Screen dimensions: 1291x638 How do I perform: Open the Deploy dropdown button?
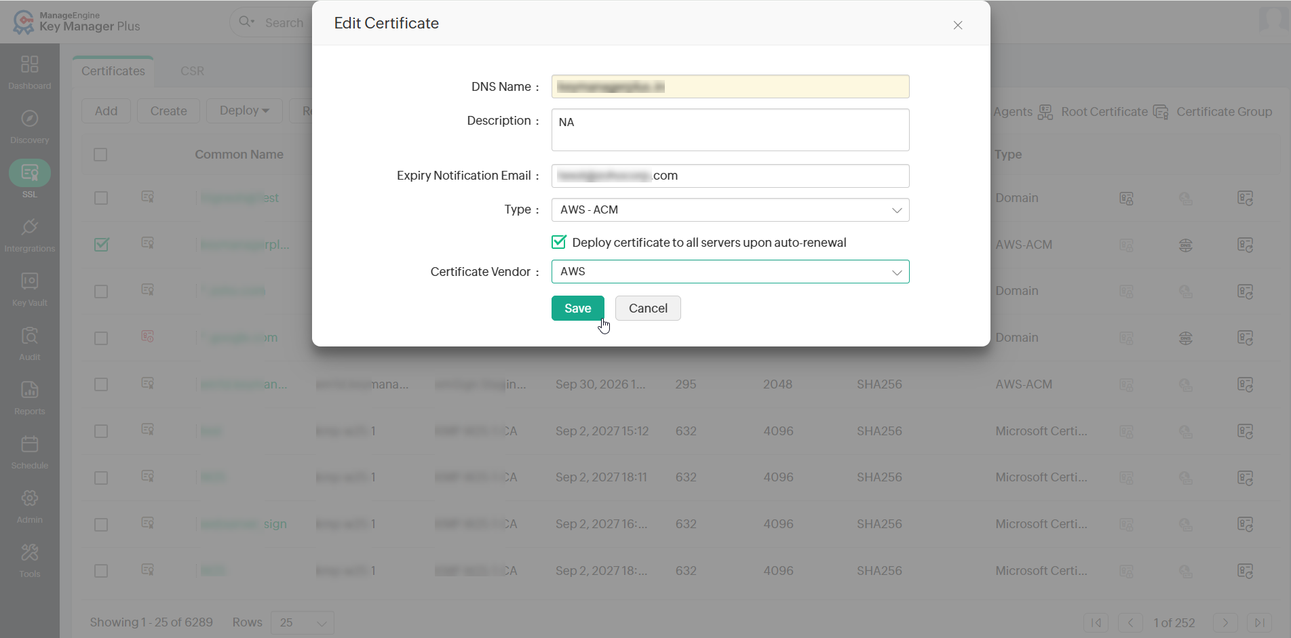click(x=244, y=111)
